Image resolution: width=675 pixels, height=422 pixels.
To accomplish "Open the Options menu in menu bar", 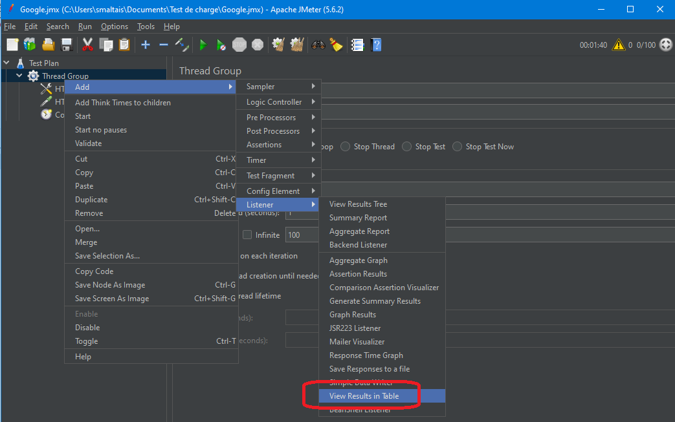I will point(114,26).
